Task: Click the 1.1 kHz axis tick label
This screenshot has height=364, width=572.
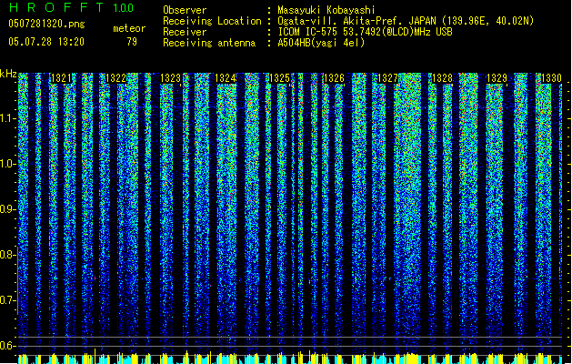Action: tap(8, 118)
